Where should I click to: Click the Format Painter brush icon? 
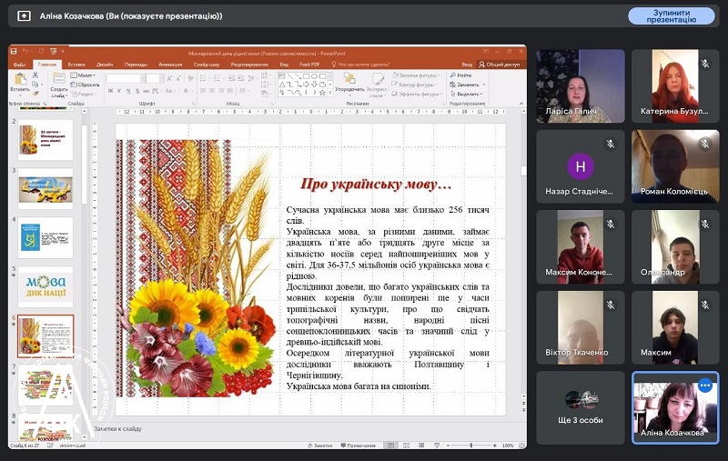point(35,94)
